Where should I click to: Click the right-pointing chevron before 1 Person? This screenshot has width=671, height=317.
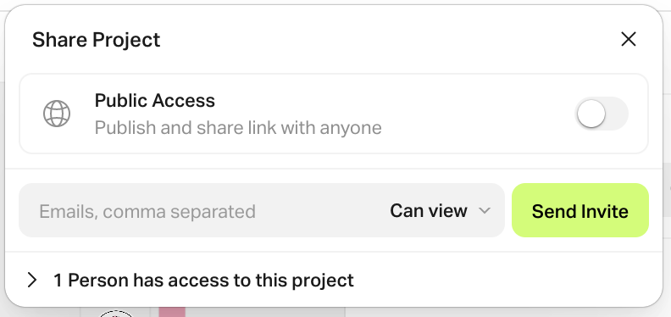[32, 281]
